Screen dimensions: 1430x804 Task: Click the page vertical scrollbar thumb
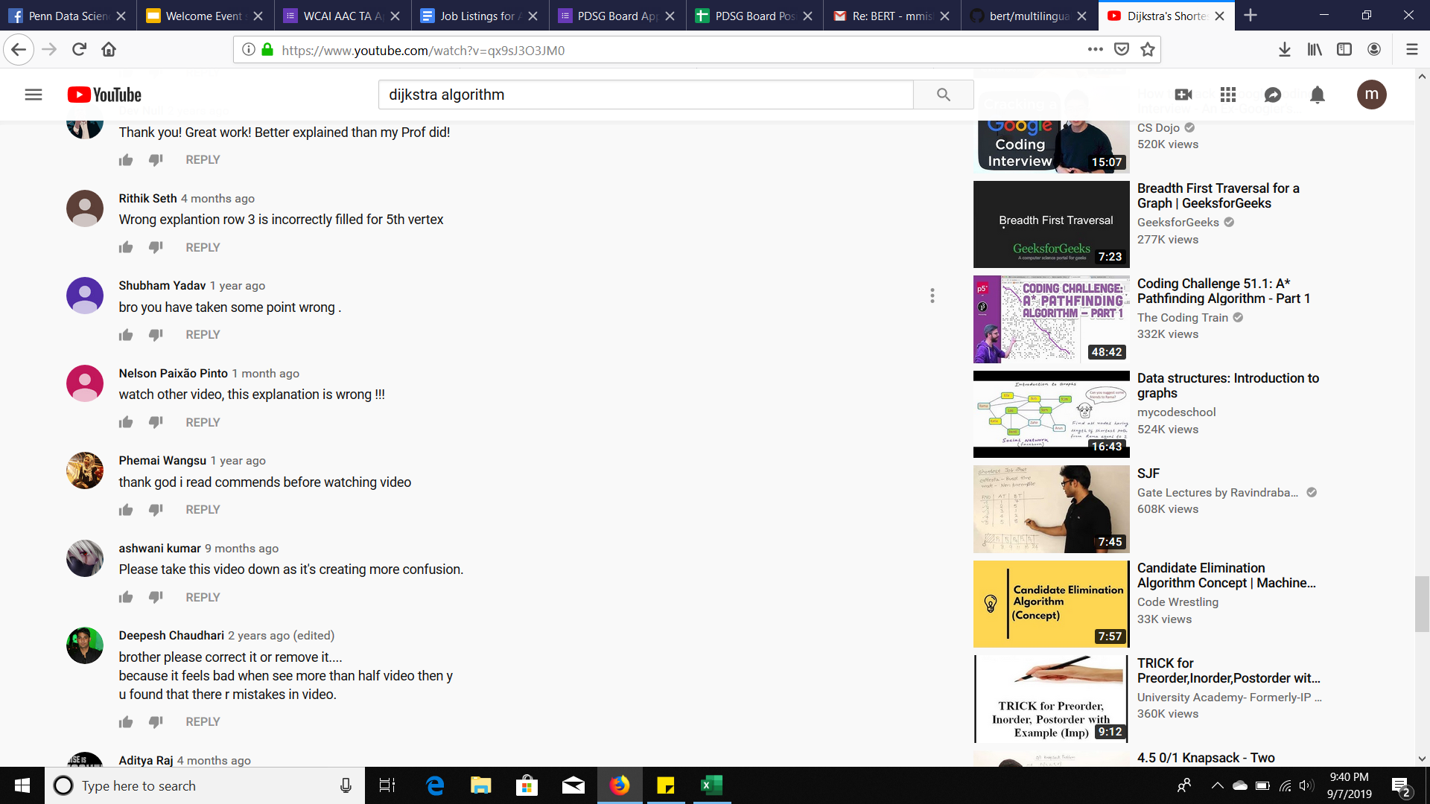(x=1422, y=603)
